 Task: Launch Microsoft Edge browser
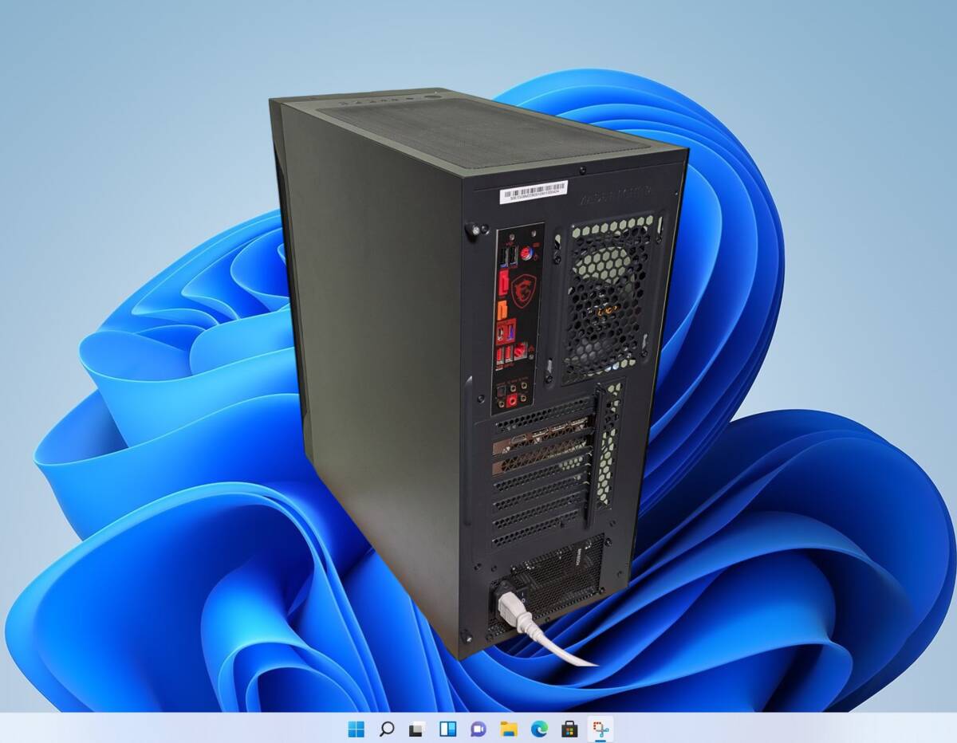click(x=539, y=729)
